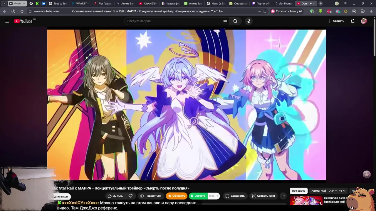376x211 pixels.
Task: Click the Поделиться share button
Action: click(150, 196)
